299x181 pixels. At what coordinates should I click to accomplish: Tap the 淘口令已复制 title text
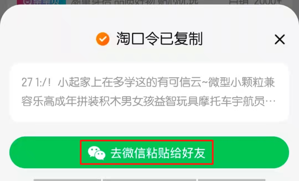159,39
